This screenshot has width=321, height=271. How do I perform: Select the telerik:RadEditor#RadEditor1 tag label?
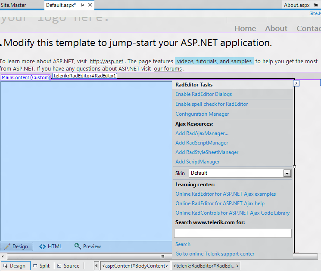click(85, 76)
